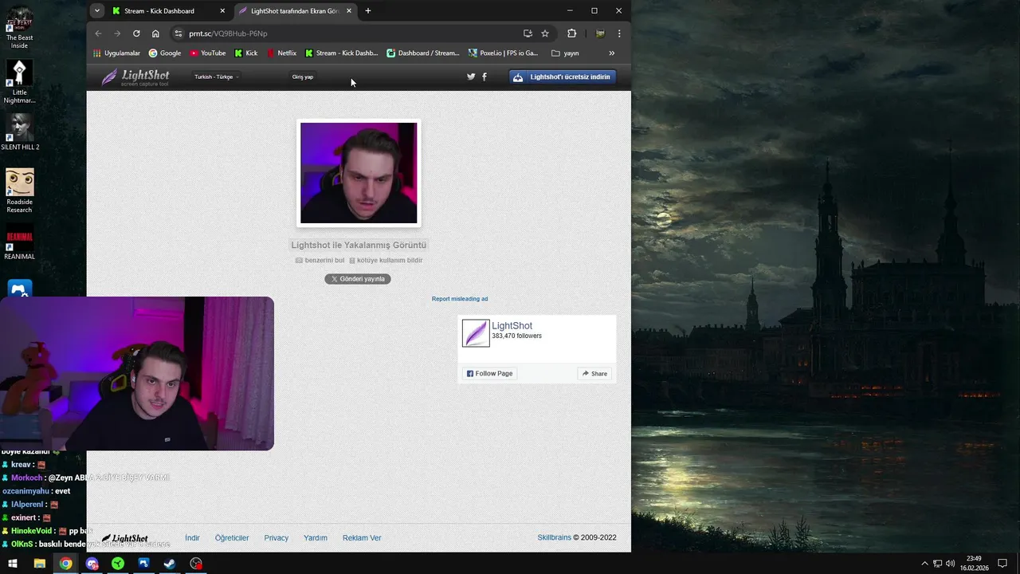Open the Chrome three-dot menu
Viewport: 1020px width, 574px height.
619,33
